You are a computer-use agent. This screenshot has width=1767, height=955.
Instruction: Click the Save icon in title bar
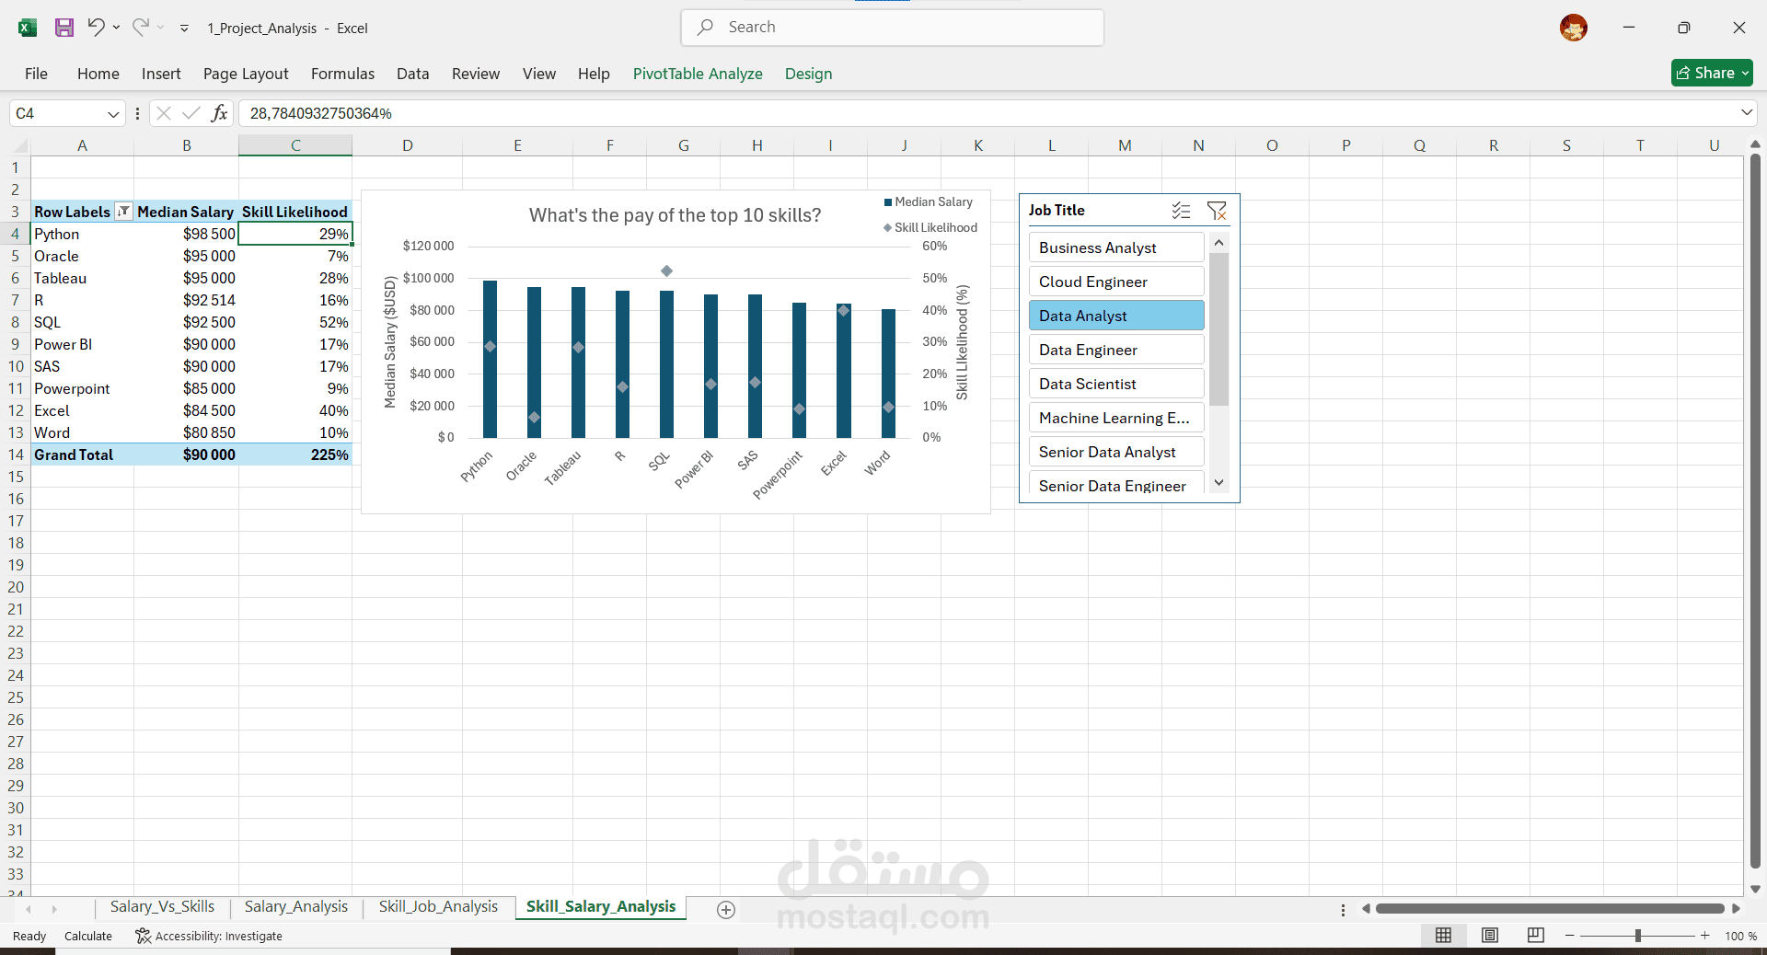(x=64, y=28)
